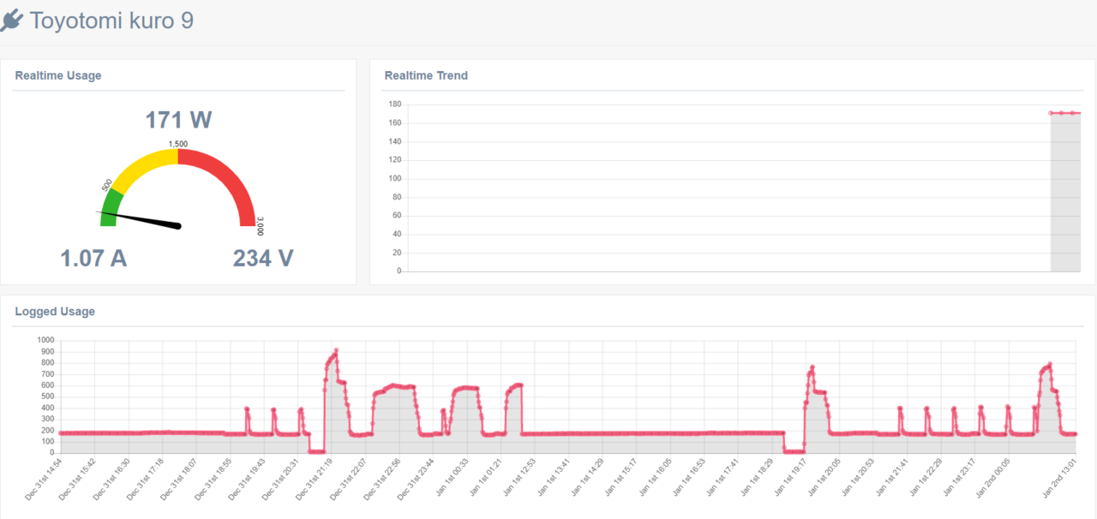Screen dimensions: 1097x519
Task: Click the plug icon beside the title
Action: pyautogui.click(x=11, y=21)
